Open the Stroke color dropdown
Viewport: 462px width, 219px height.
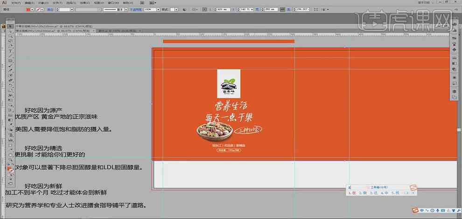click(x=42, y=9)
